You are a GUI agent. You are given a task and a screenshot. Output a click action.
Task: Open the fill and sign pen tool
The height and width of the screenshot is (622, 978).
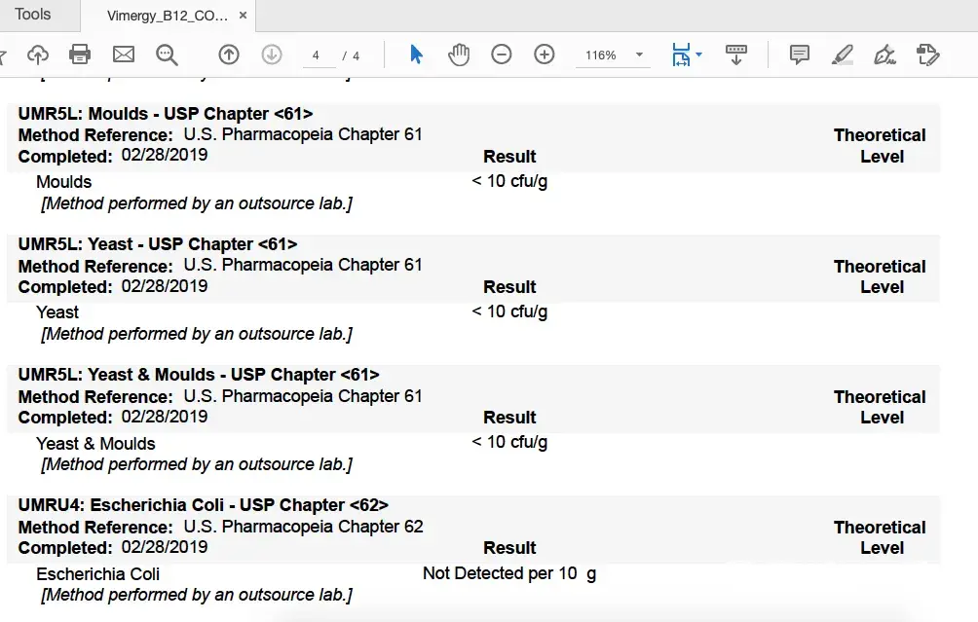pos(884,55)
